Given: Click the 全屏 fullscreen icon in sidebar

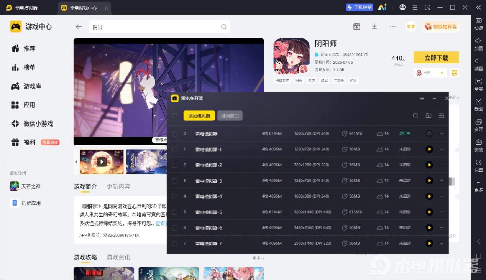Looking at the screenshot, I should point(478,84).
